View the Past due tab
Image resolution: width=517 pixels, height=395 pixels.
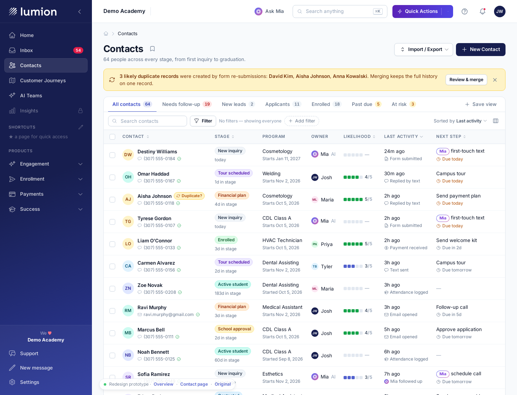pos(367,104)
